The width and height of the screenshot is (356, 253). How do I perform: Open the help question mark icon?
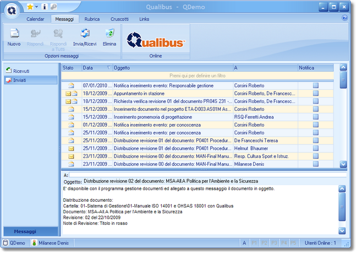tap(344, 18)
